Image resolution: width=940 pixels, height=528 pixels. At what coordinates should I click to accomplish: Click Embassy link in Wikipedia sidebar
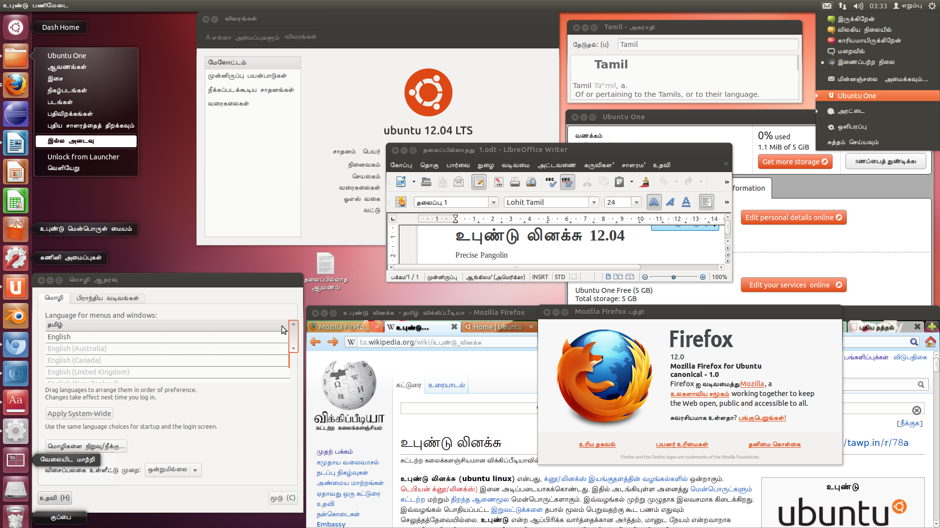click(x=331, y=524)
